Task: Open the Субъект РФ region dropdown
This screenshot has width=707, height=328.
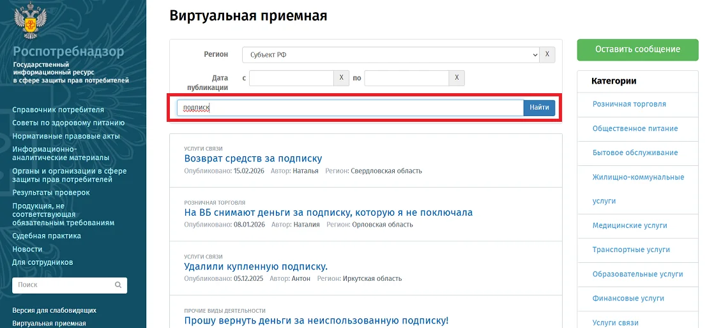Action: 390,54
